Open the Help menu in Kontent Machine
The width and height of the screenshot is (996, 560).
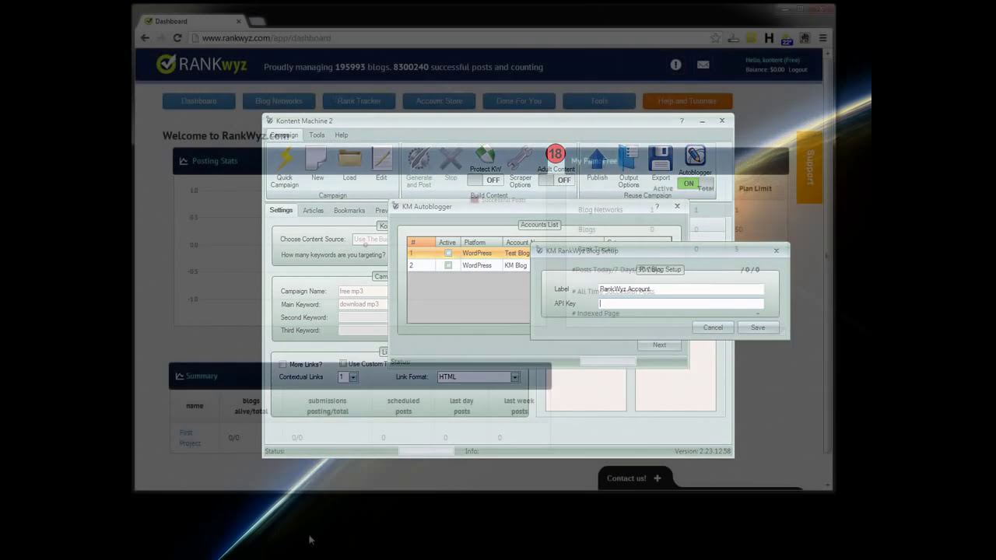click(x=342, y=135)
